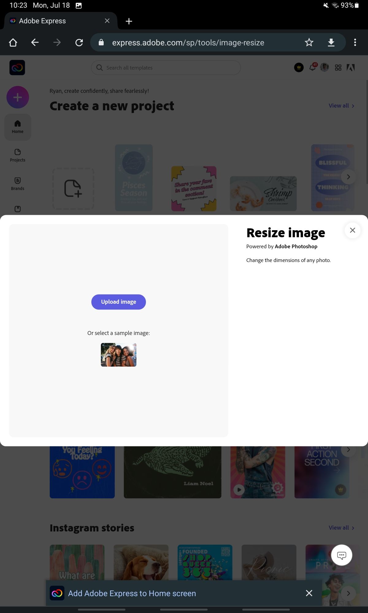View all in Create a new project
This screenshot has height=613, width=368.
pos(342,106)
